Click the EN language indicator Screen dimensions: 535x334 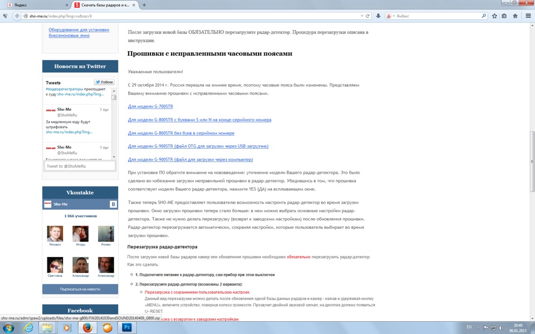(x=469, y=327)
